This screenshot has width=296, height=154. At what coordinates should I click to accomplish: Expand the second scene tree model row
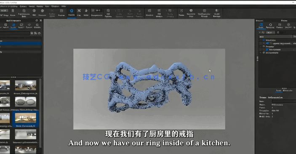tap(264, 43)
